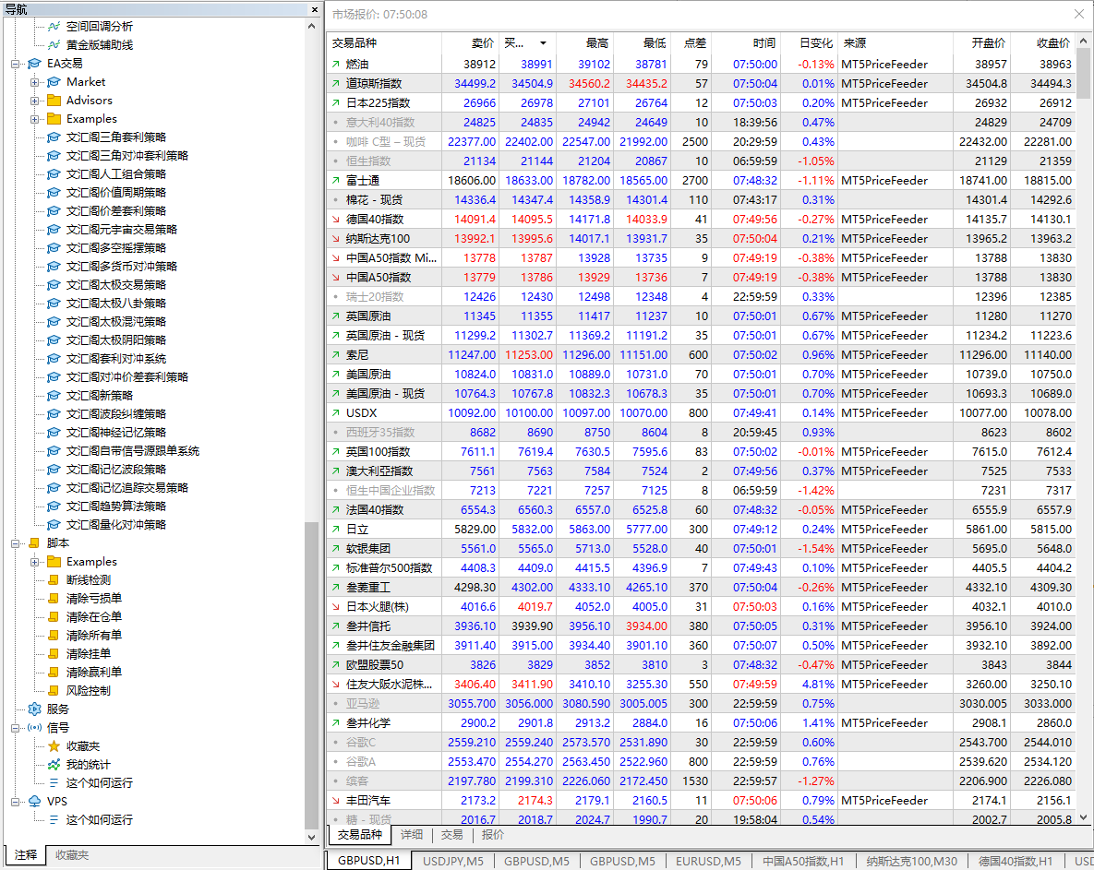The image size is (1094, 870).
Task: Select the 清除挂单 script icon
Action: [54, 653]
